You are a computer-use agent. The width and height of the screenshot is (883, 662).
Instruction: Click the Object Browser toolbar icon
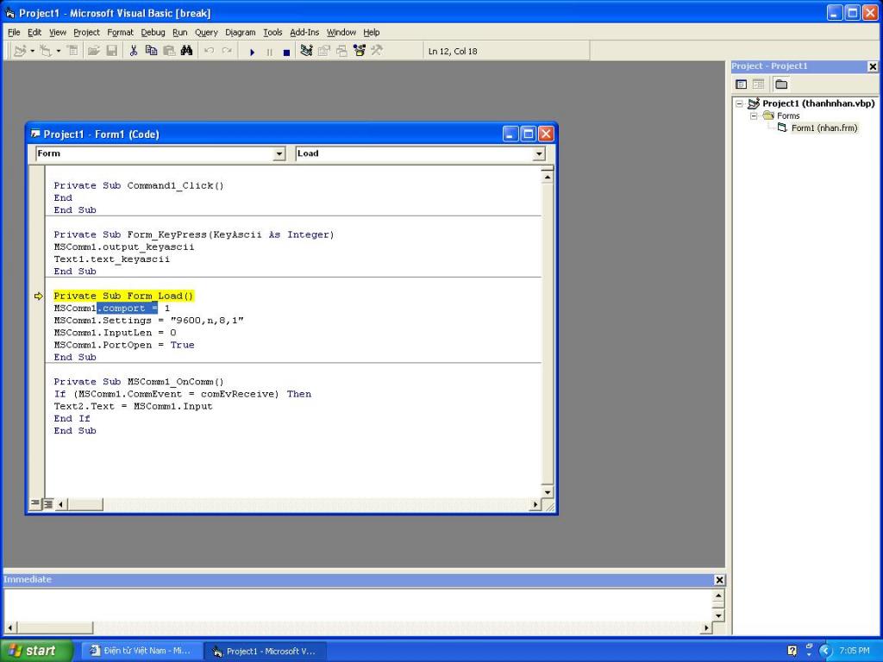360,51
